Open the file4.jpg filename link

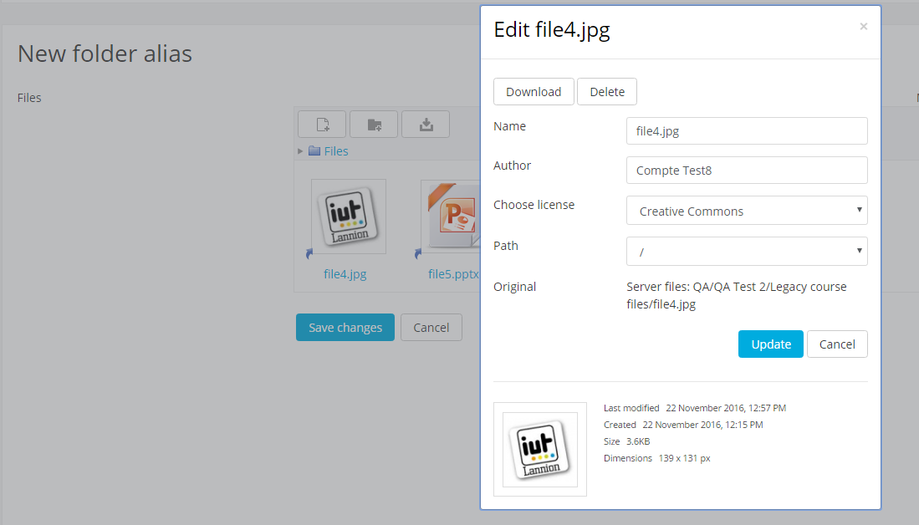pyautogui.click(x=345, y=273)
